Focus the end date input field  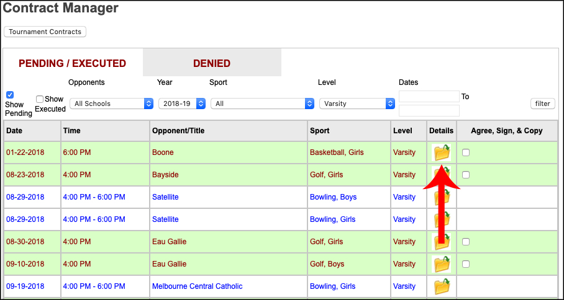[429, 110]
